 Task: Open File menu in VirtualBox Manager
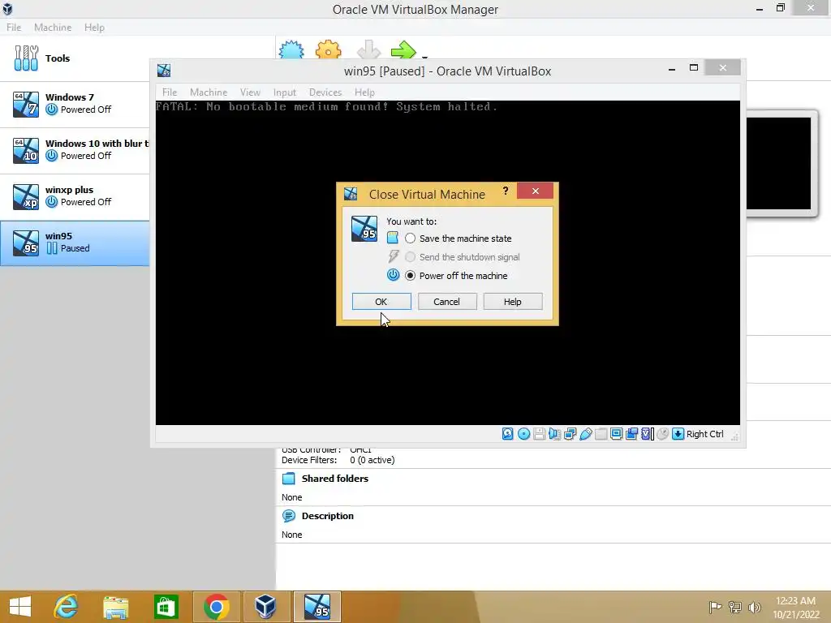14,27
